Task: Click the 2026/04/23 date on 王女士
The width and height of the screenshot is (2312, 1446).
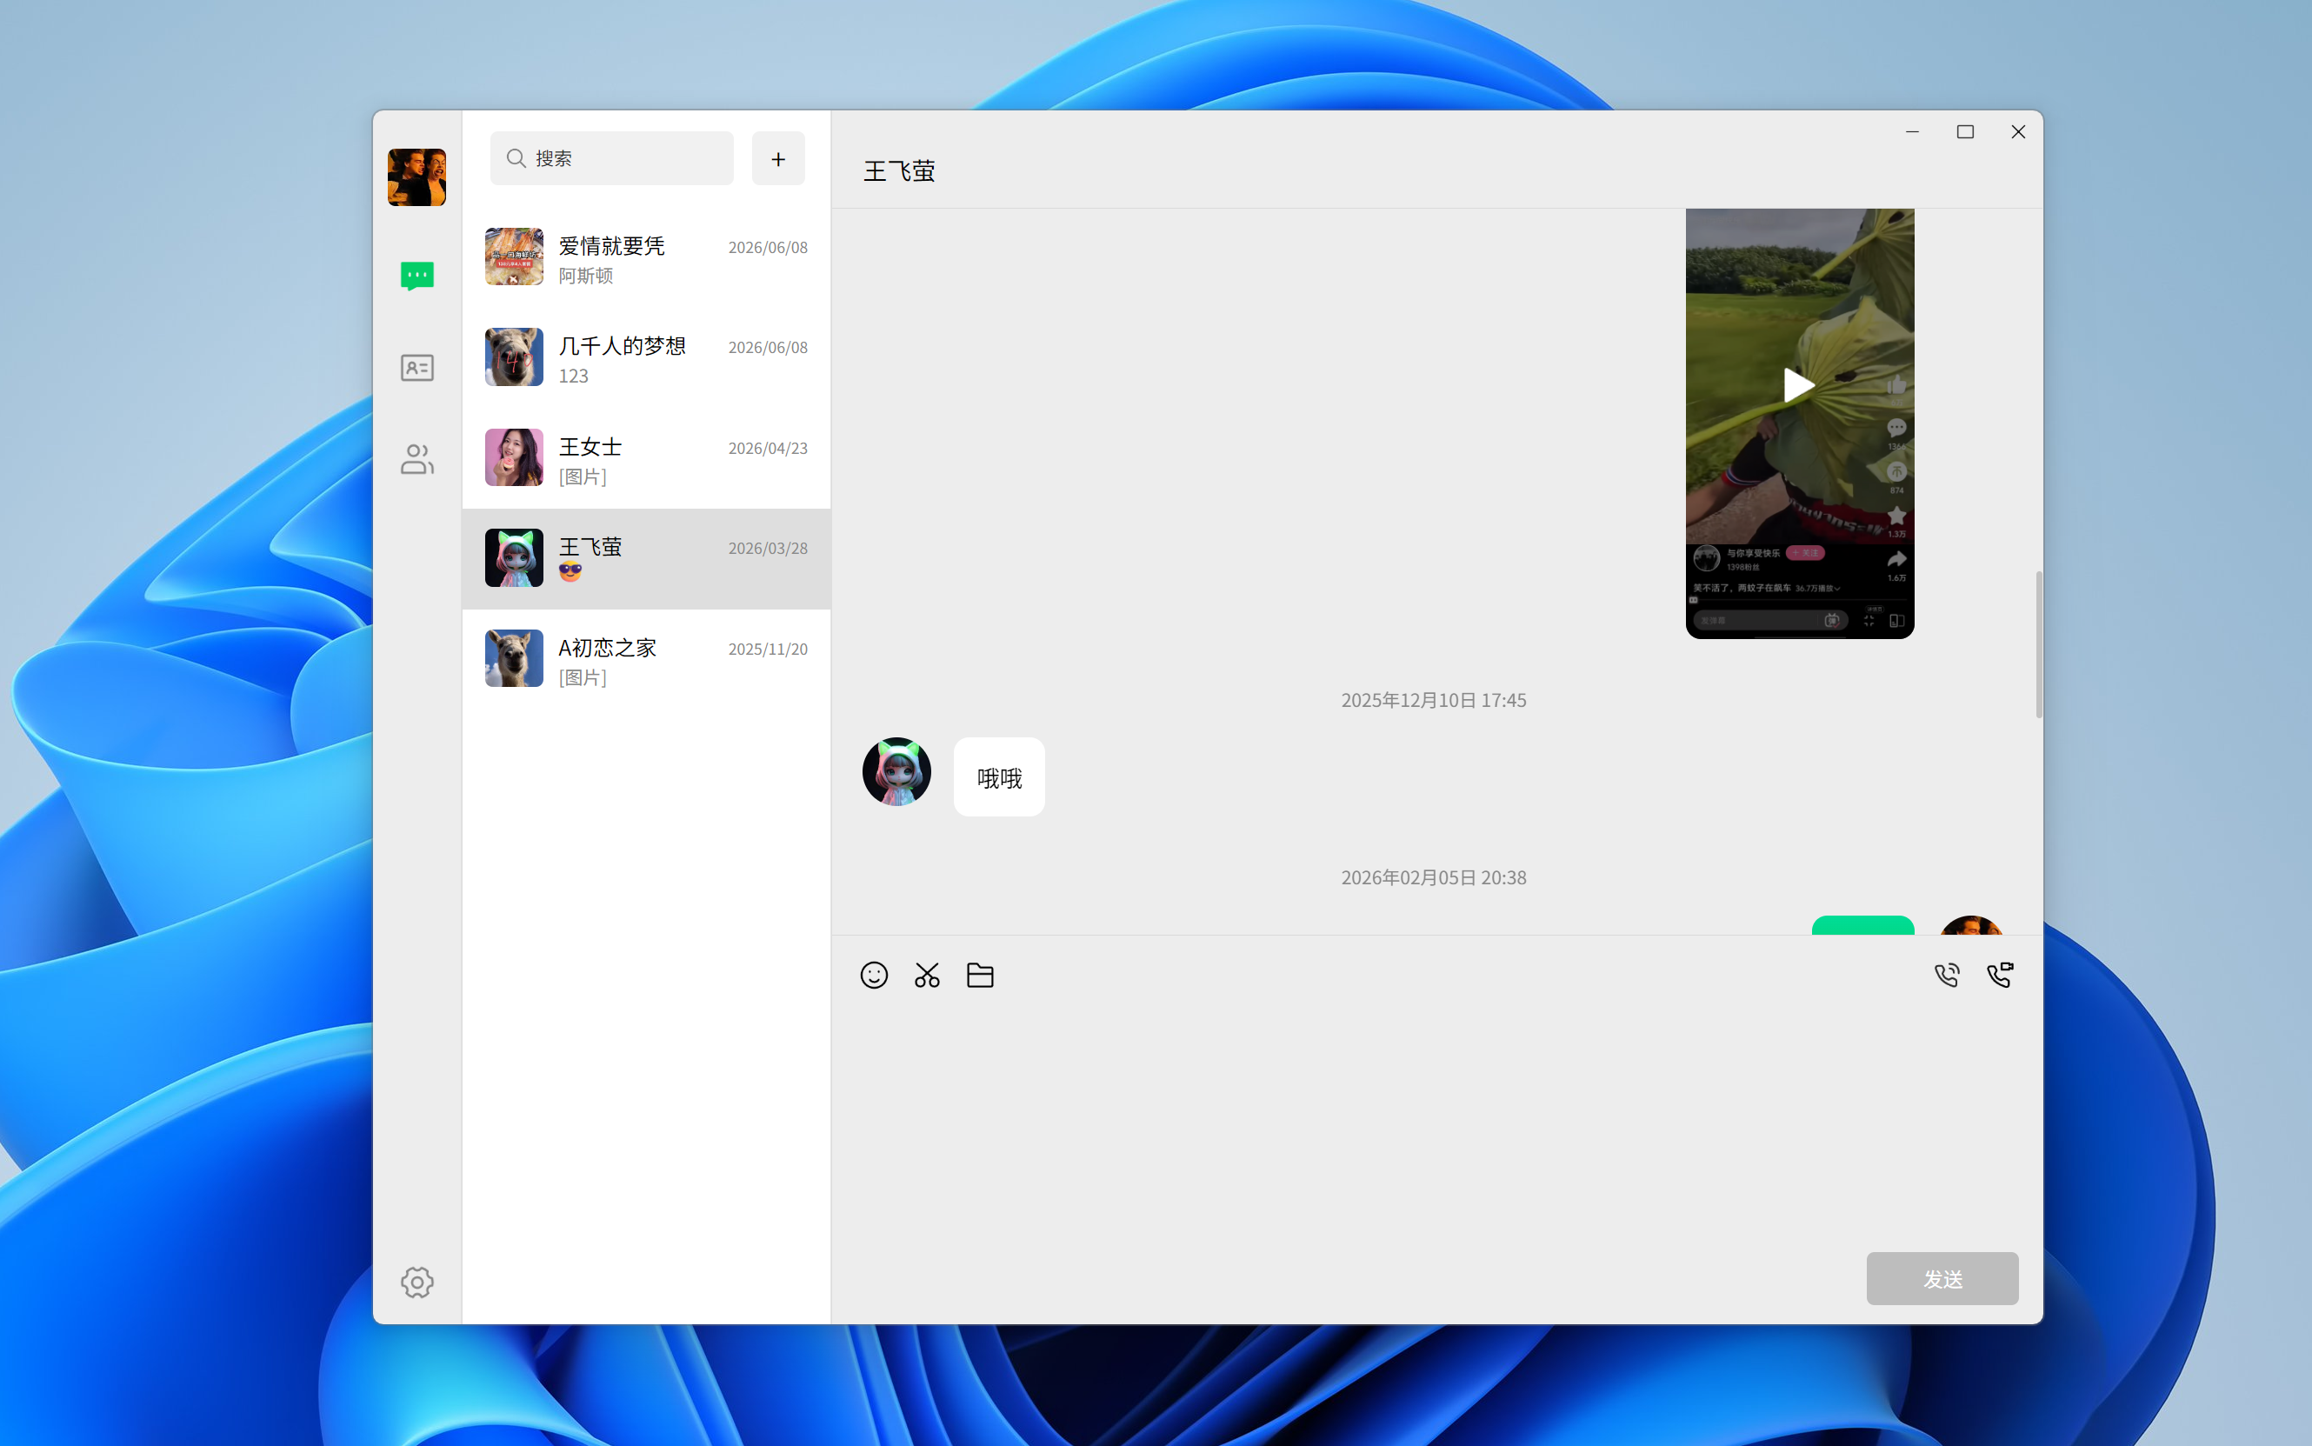Action: pyautogui.click(x=768, y=449)
